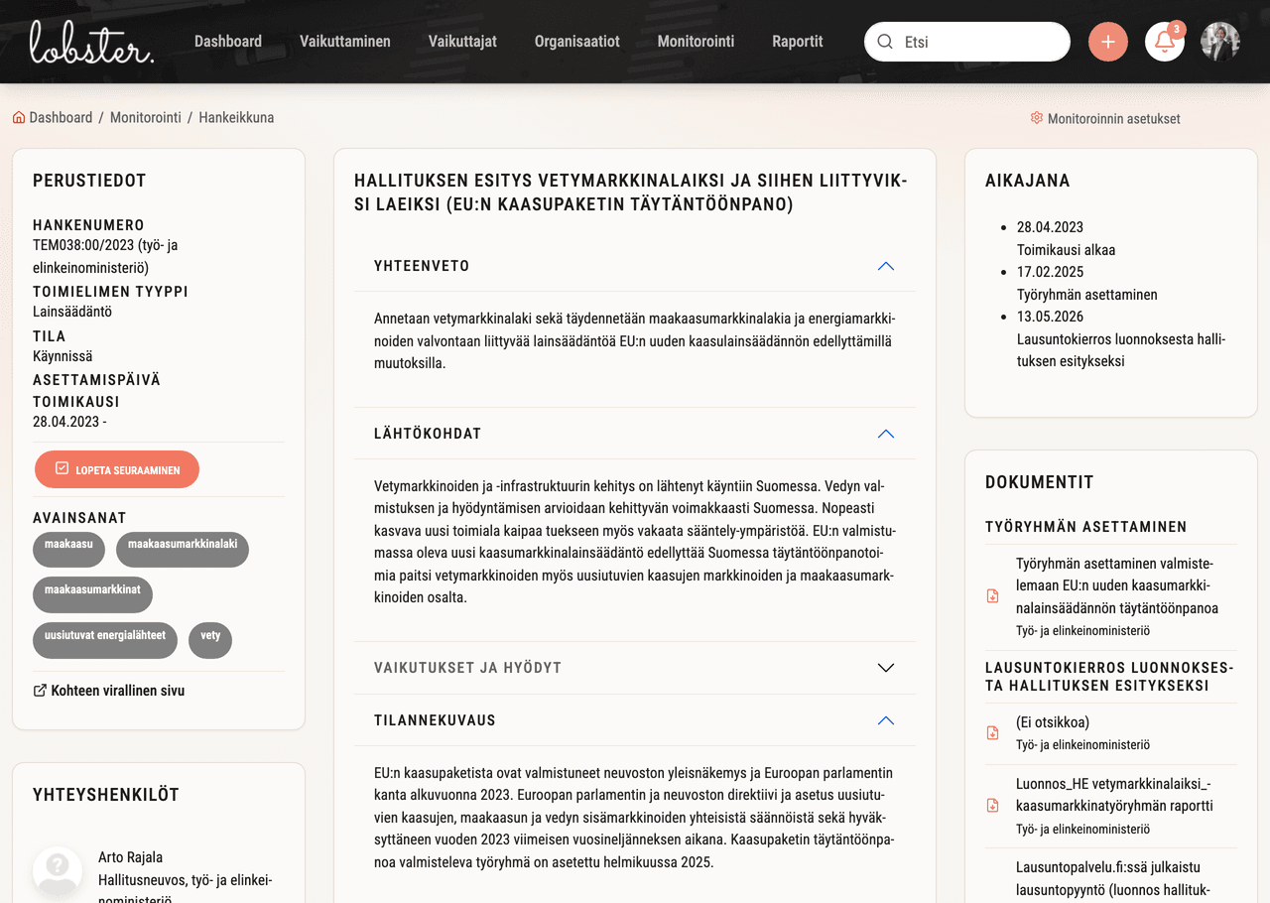Click the document icon for Luonnos_HE vetymarkkinalaiksi
Screen dimensions: 1270x903
pyautogui.click(x=992, y=806)
